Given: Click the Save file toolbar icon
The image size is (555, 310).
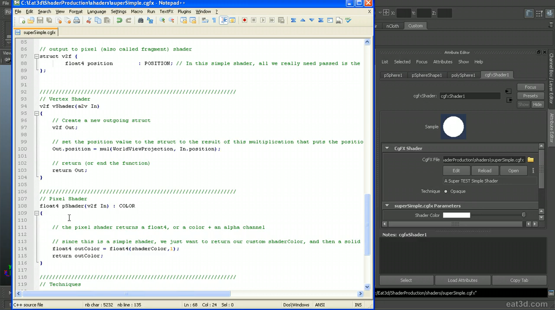Looking at the screenshot, I should [40, 20].
